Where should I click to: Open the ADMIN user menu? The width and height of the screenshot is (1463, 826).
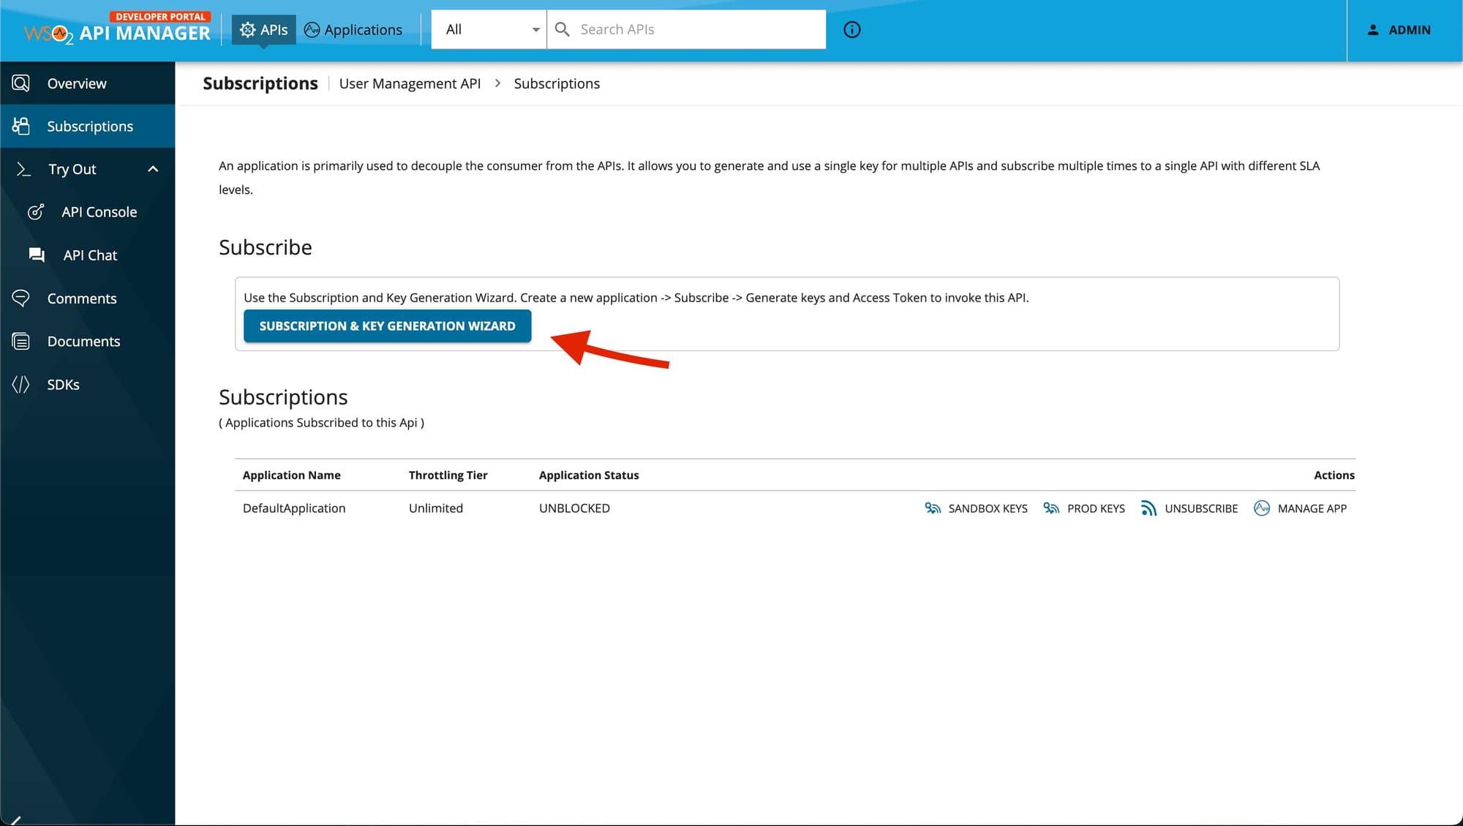point(1399,30)
